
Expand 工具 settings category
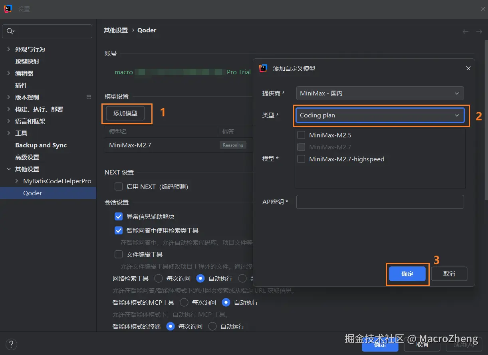point(9,133)
